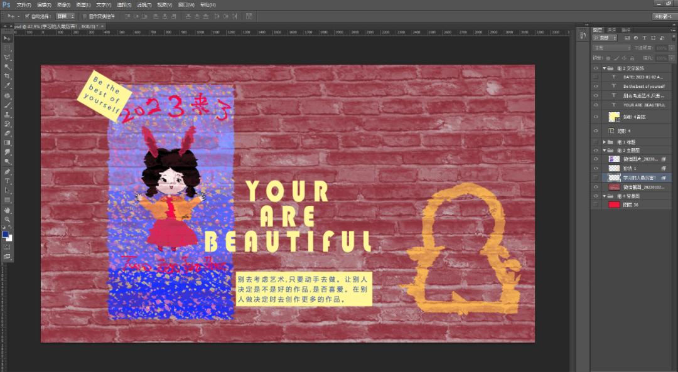
Task: Show the 学习的人最厉害 layer
Action: (596, 178)
